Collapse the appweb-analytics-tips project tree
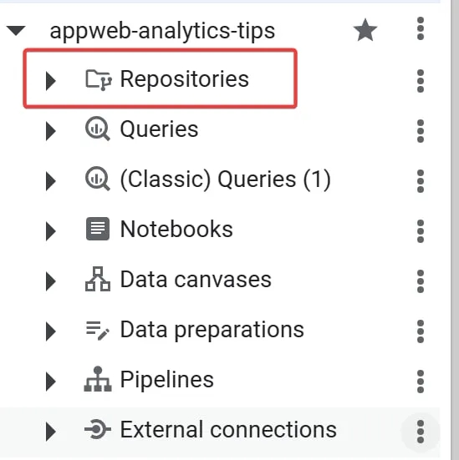Image resolution: width=459 pixels, height=460 pixels. tap(16, 31)
